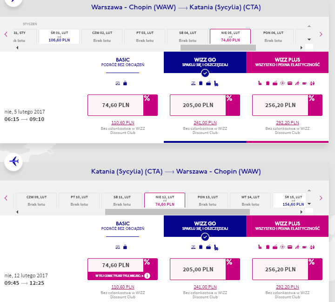
Task: Click small cabin bag icon under return BASIC
Action: (125, 247)
